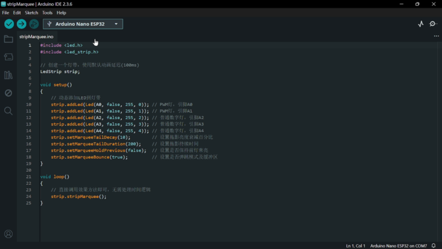Image resolution: width=442 pixels, height=249 pixels.
Task: Open the Boards Manager sidebar
Action: click(x=8, y=57)
